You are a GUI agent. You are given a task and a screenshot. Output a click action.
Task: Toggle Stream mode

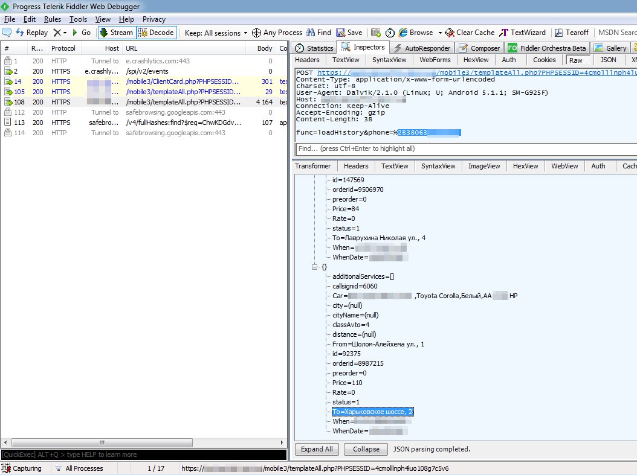[117, 33]
